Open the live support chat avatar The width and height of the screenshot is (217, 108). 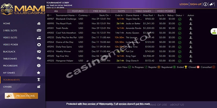point(214,31)
